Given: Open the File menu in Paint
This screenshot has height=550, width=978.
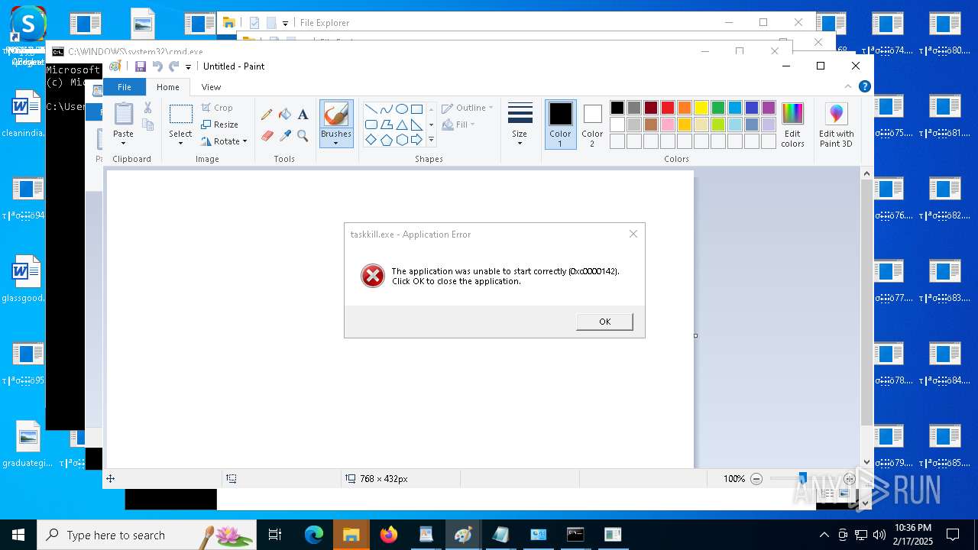Looking at the screenshot, I should tap(124, 87).
